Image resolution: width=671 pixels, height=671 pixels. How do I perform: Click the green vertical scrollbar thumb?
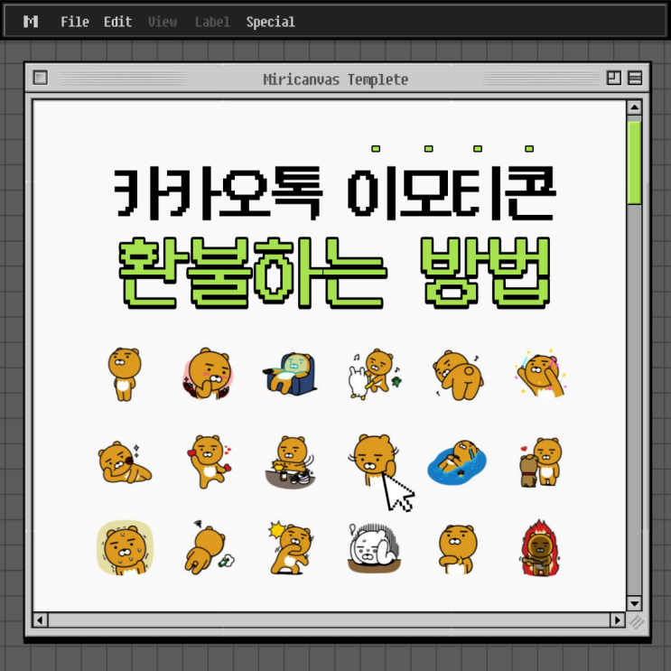pyautogui.click(x=634, y=163)
